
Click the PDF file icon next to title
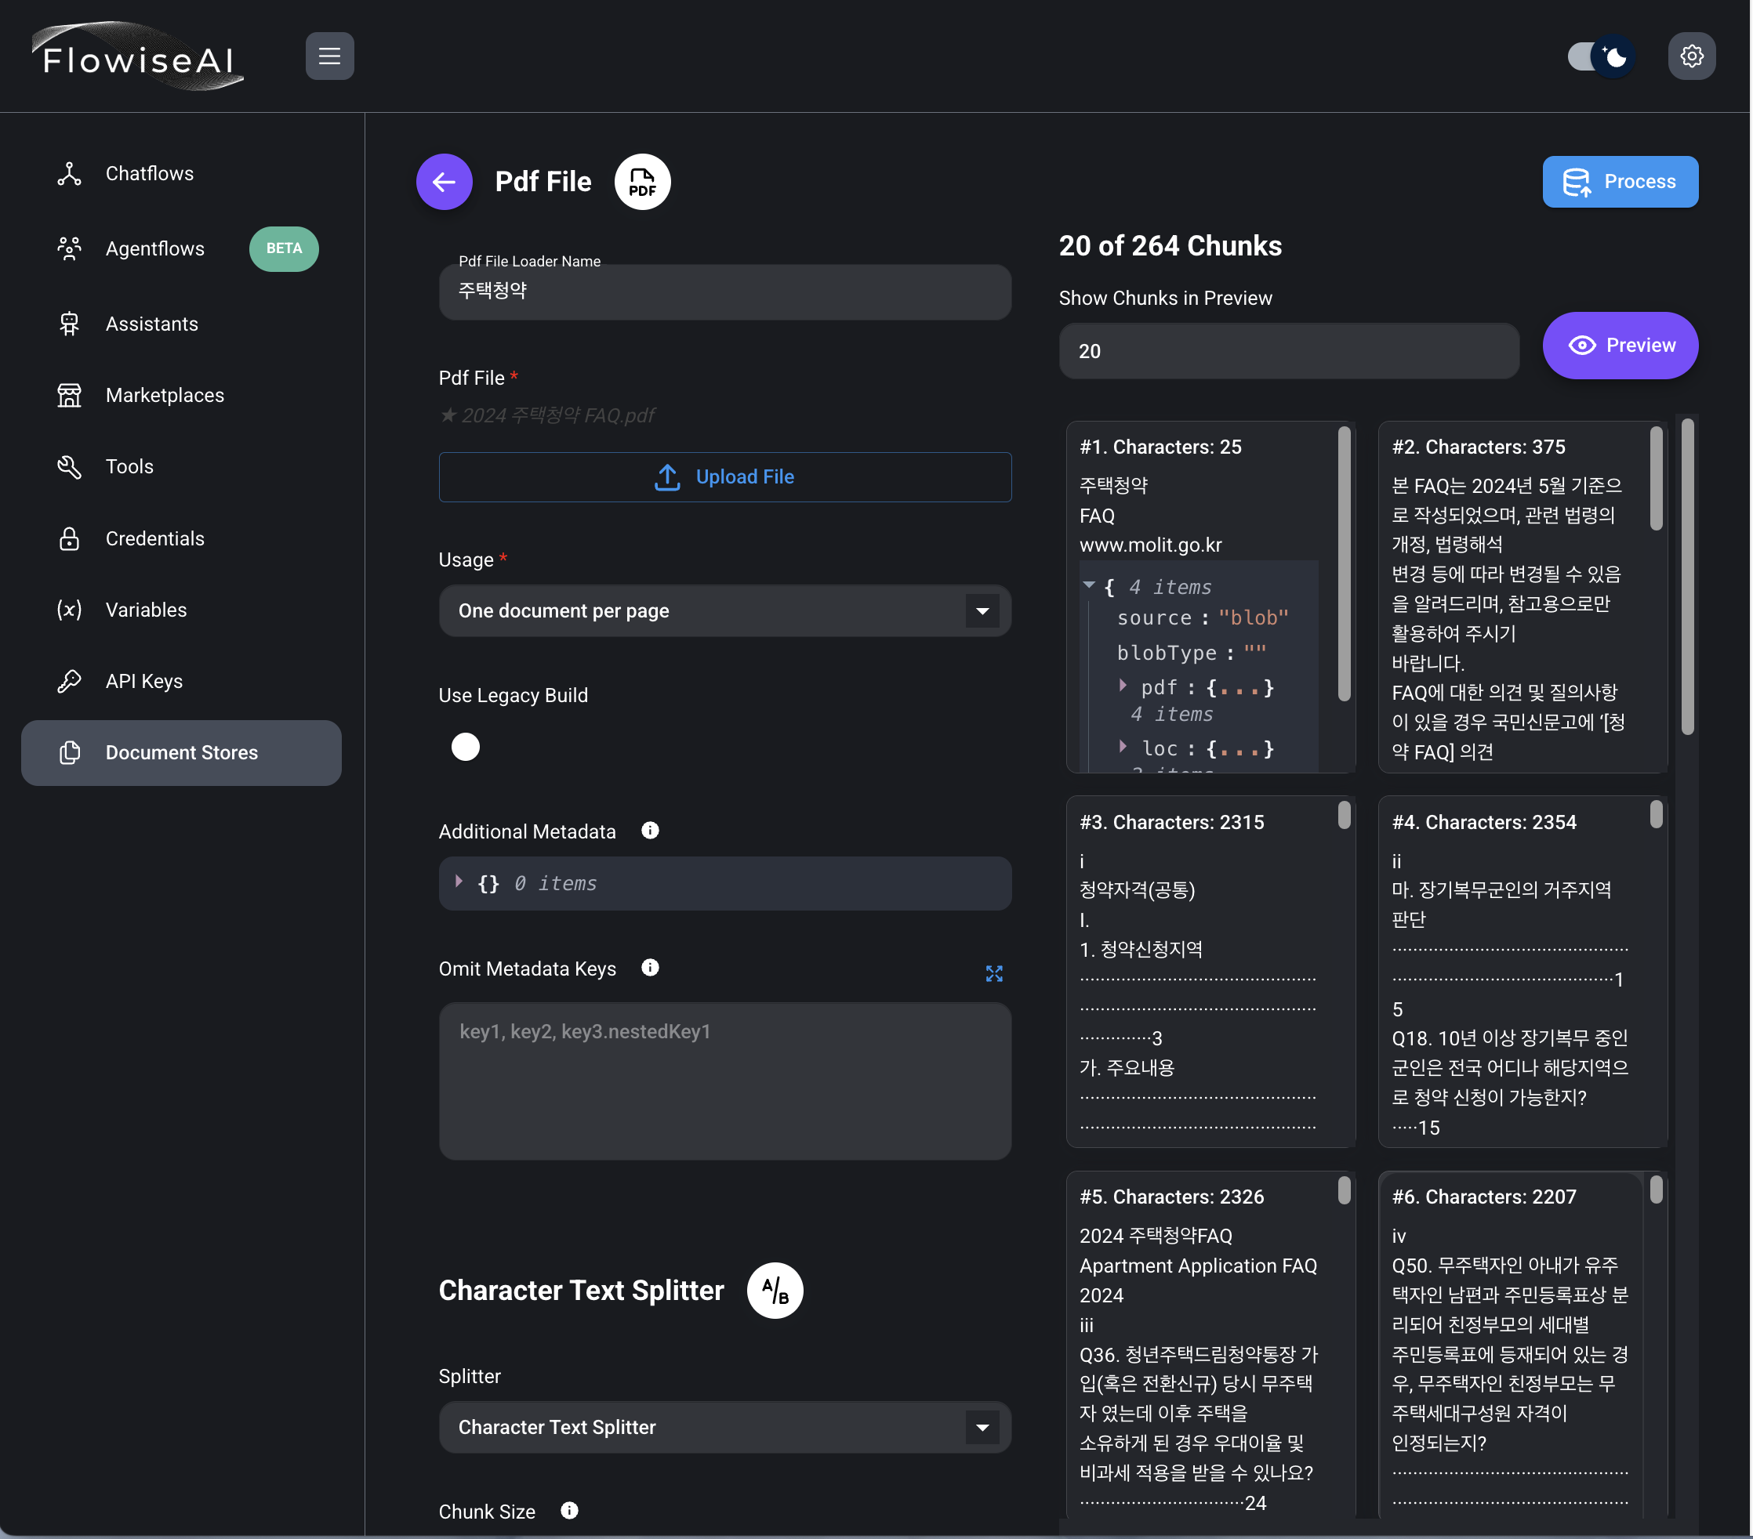tap(642, 182)
